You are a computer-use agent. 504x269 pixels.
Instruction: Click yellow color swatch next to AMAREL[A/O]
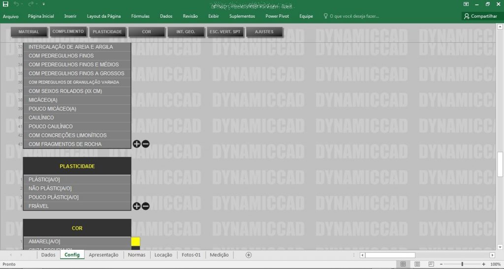pyautogui.click(x=136, y=241)
